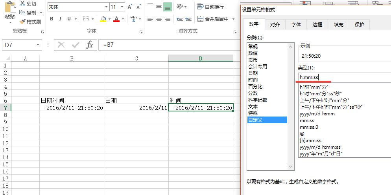Increase indent icon
The height and width of the screenshot is (195, 391).
[188, 19]
